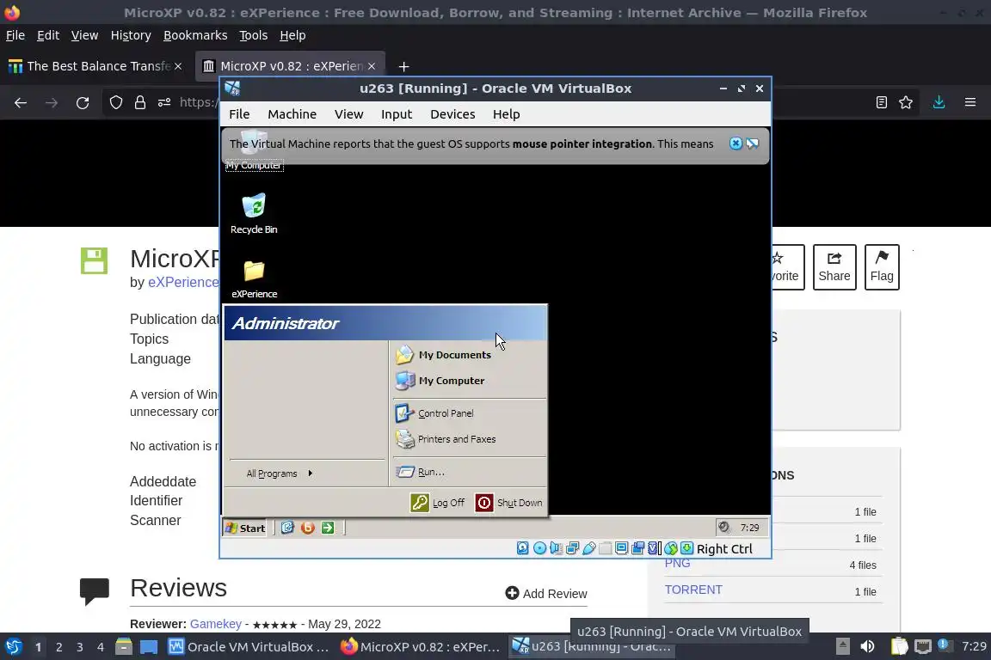Open VirtualBox Machine menu
Screen dimensions: 991x660
coord(292,114)
